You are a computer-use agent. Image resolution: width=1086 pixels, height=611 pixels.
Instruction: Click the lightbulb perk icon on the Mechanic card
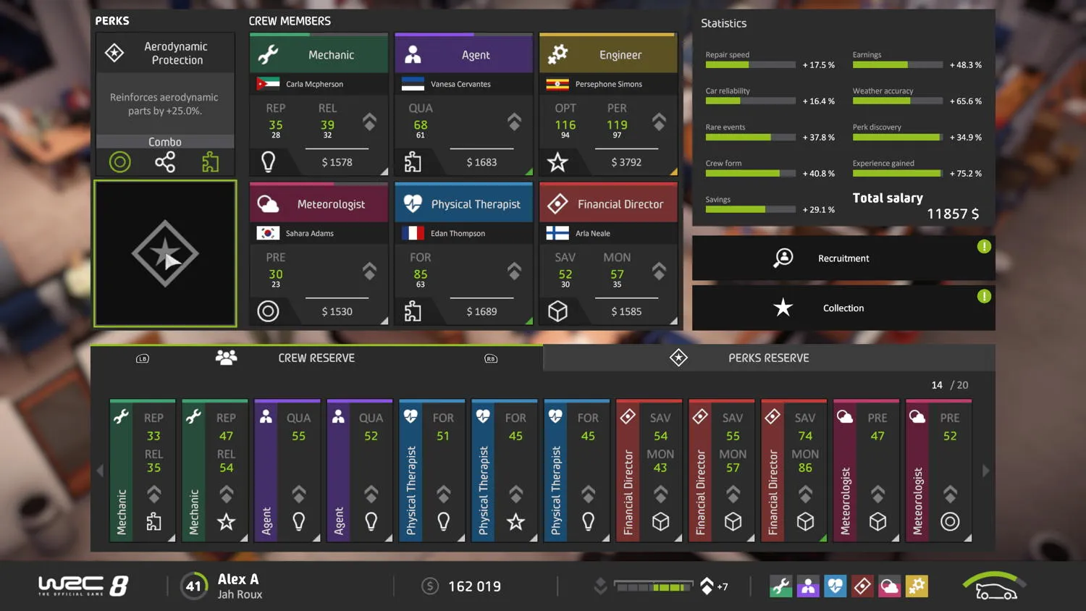click(268, 161)
